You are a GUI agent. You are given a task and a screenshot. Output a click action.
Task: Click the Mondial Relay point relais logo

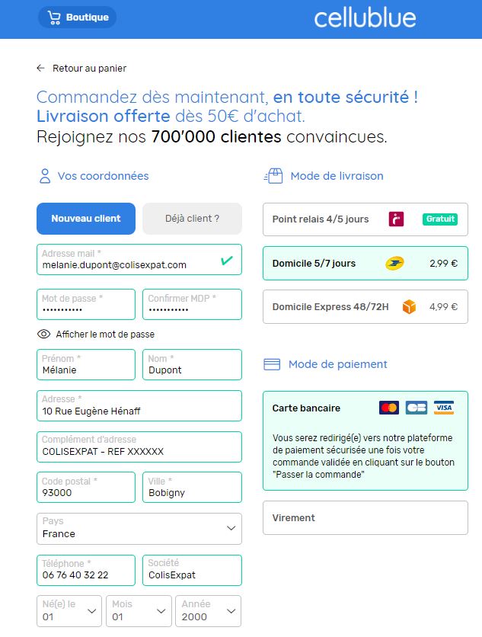[396, 219]
